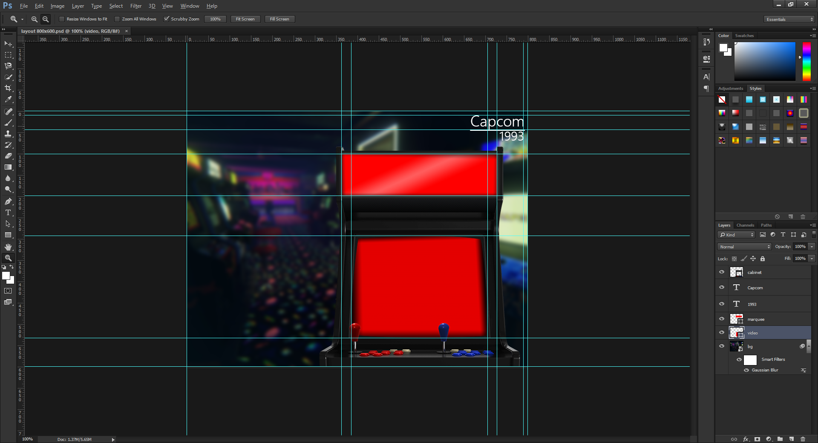Select the Blur tool
The height and width of the screenshot is (443, 818).
pos(8,178)
